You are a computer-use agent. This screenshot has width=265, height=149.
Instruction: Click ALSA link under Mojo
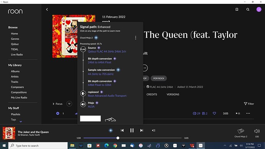point(91,107)
